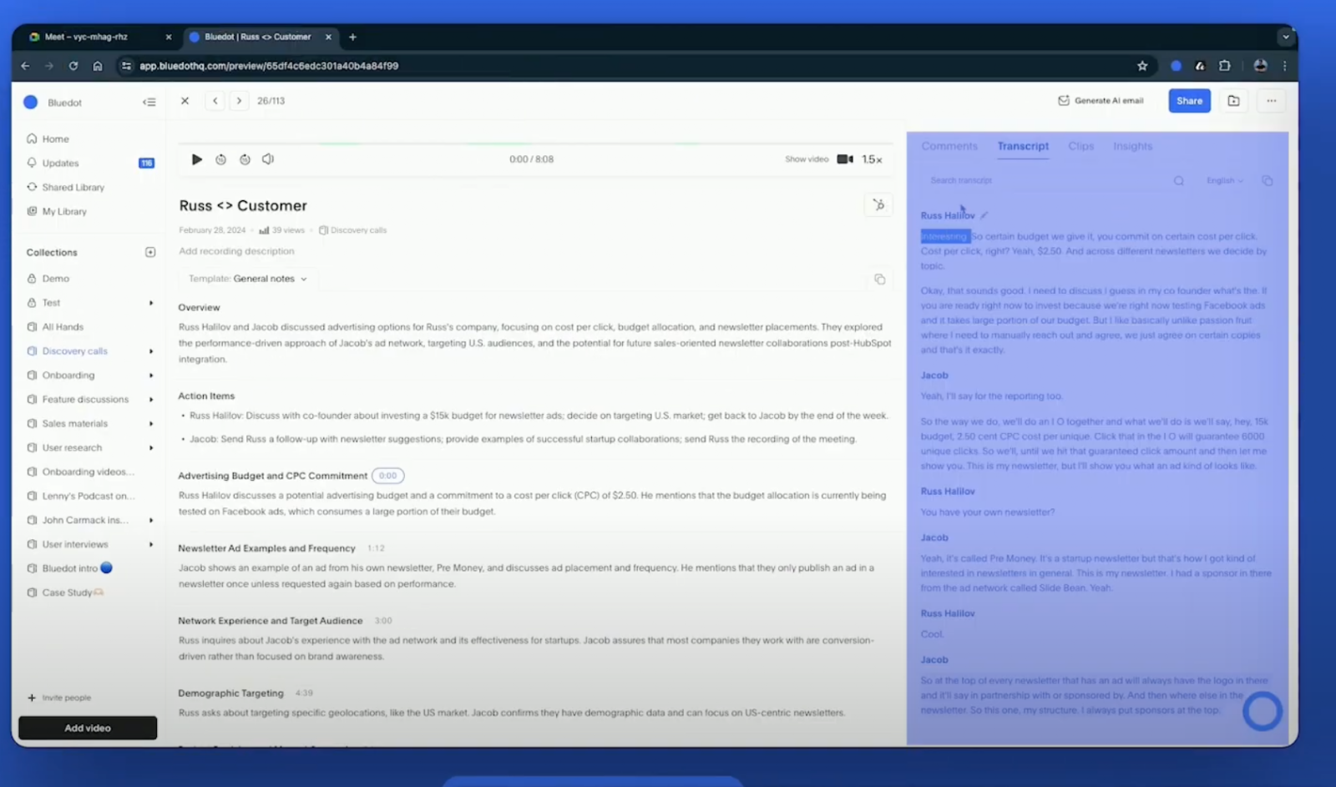Screen dimensions: 1336x787
Task: Open Lenny's Podcast collection
Action: 88,497
